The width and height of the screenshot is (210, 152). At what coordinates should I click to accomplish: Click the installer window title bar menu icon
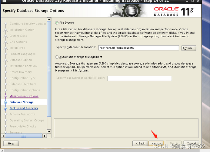[4, 1]
